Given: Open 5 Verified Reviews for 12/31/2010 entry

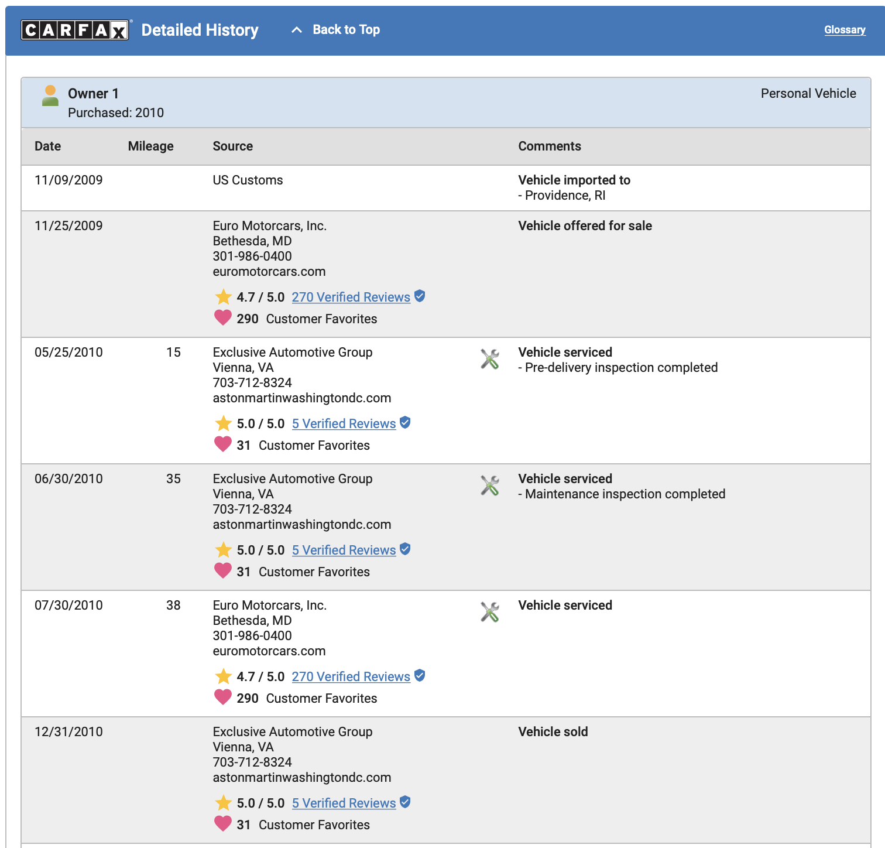Looking at the screenshot, I should coord(344,803).
